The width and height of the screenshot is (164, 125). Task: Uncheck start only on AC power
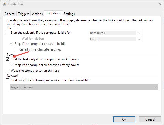pyautogui.click(x=8, y=59)
